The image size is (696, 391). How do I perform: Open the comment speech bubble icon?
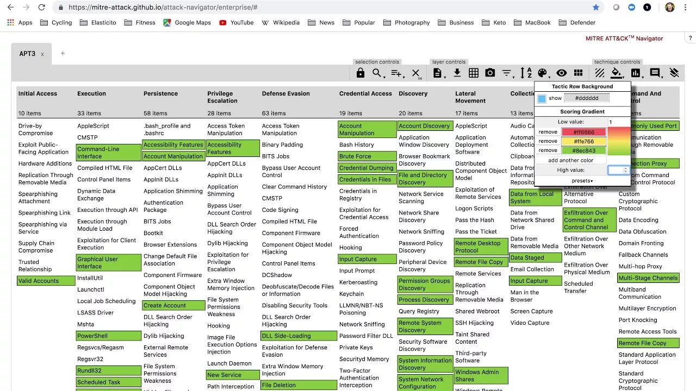click(x=655, y=73)
